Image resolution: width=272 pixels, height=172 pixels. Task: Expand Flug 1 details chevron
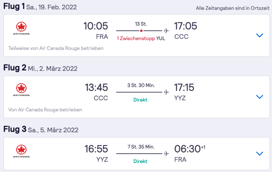(x=260, y=35)
